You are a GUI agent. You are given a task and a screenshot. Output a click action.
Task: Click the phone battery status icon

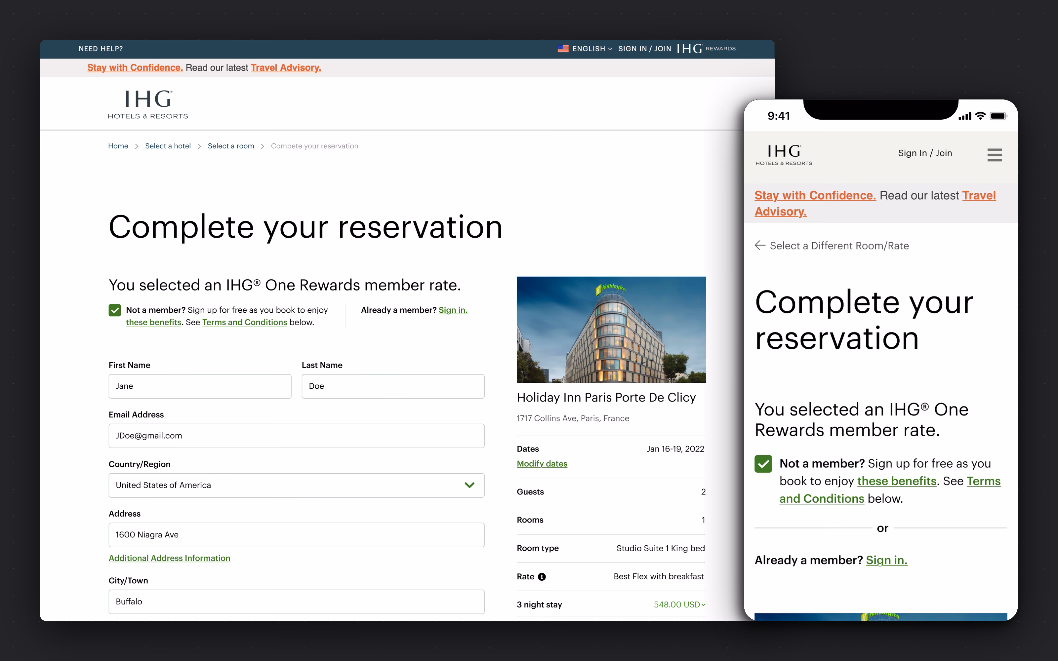[x=998, y=116]
